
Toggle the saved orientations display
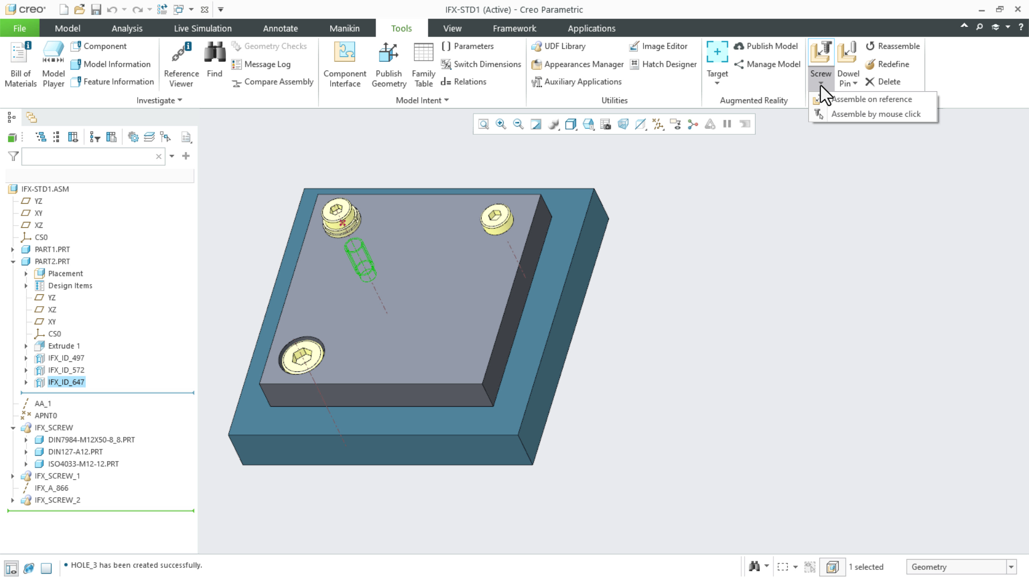tap(589, 124)
